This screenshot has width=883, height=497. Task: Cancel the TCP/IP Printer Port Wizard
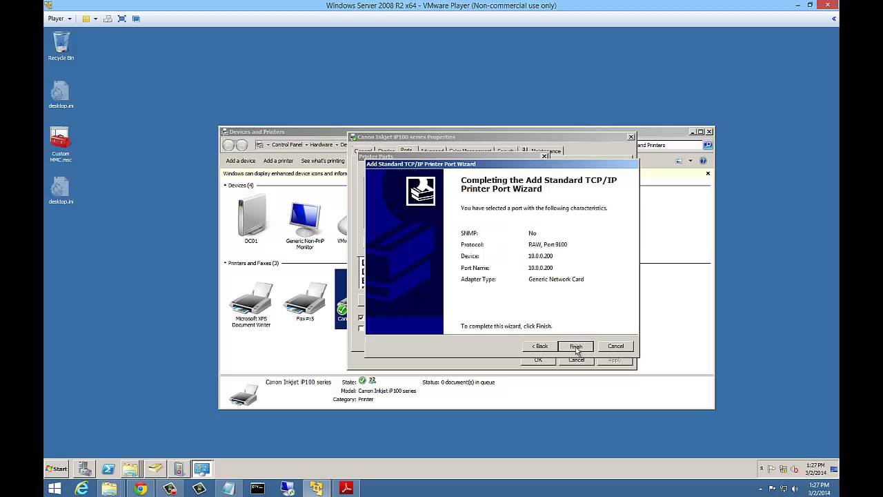[x=615, y=347]
